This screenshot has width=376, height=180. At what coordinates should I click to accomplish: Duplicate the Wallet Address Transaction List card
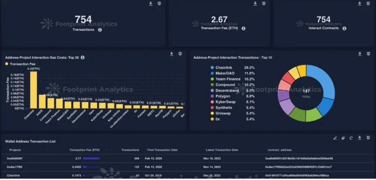343,138
